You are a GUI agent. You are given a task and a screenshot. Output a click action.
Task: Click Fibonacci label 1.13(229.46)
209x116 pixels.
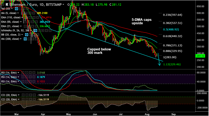(172, 65)
